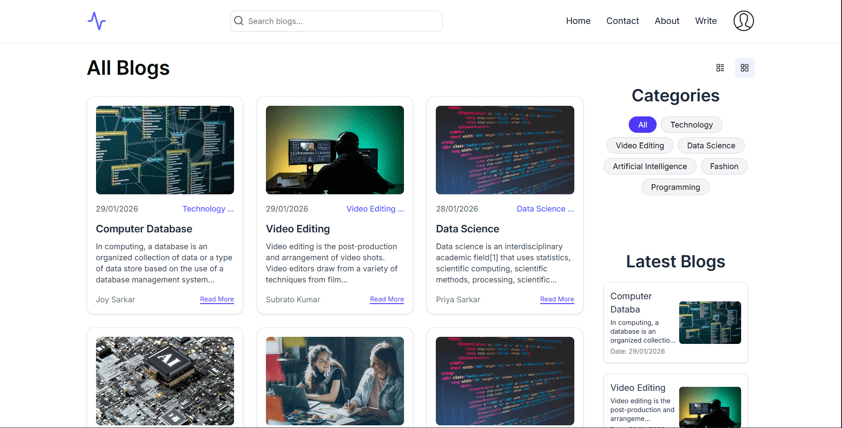This screenshot has height=428, width=842.
Task: Go to the Home page
Action: [x=578, y=21]
